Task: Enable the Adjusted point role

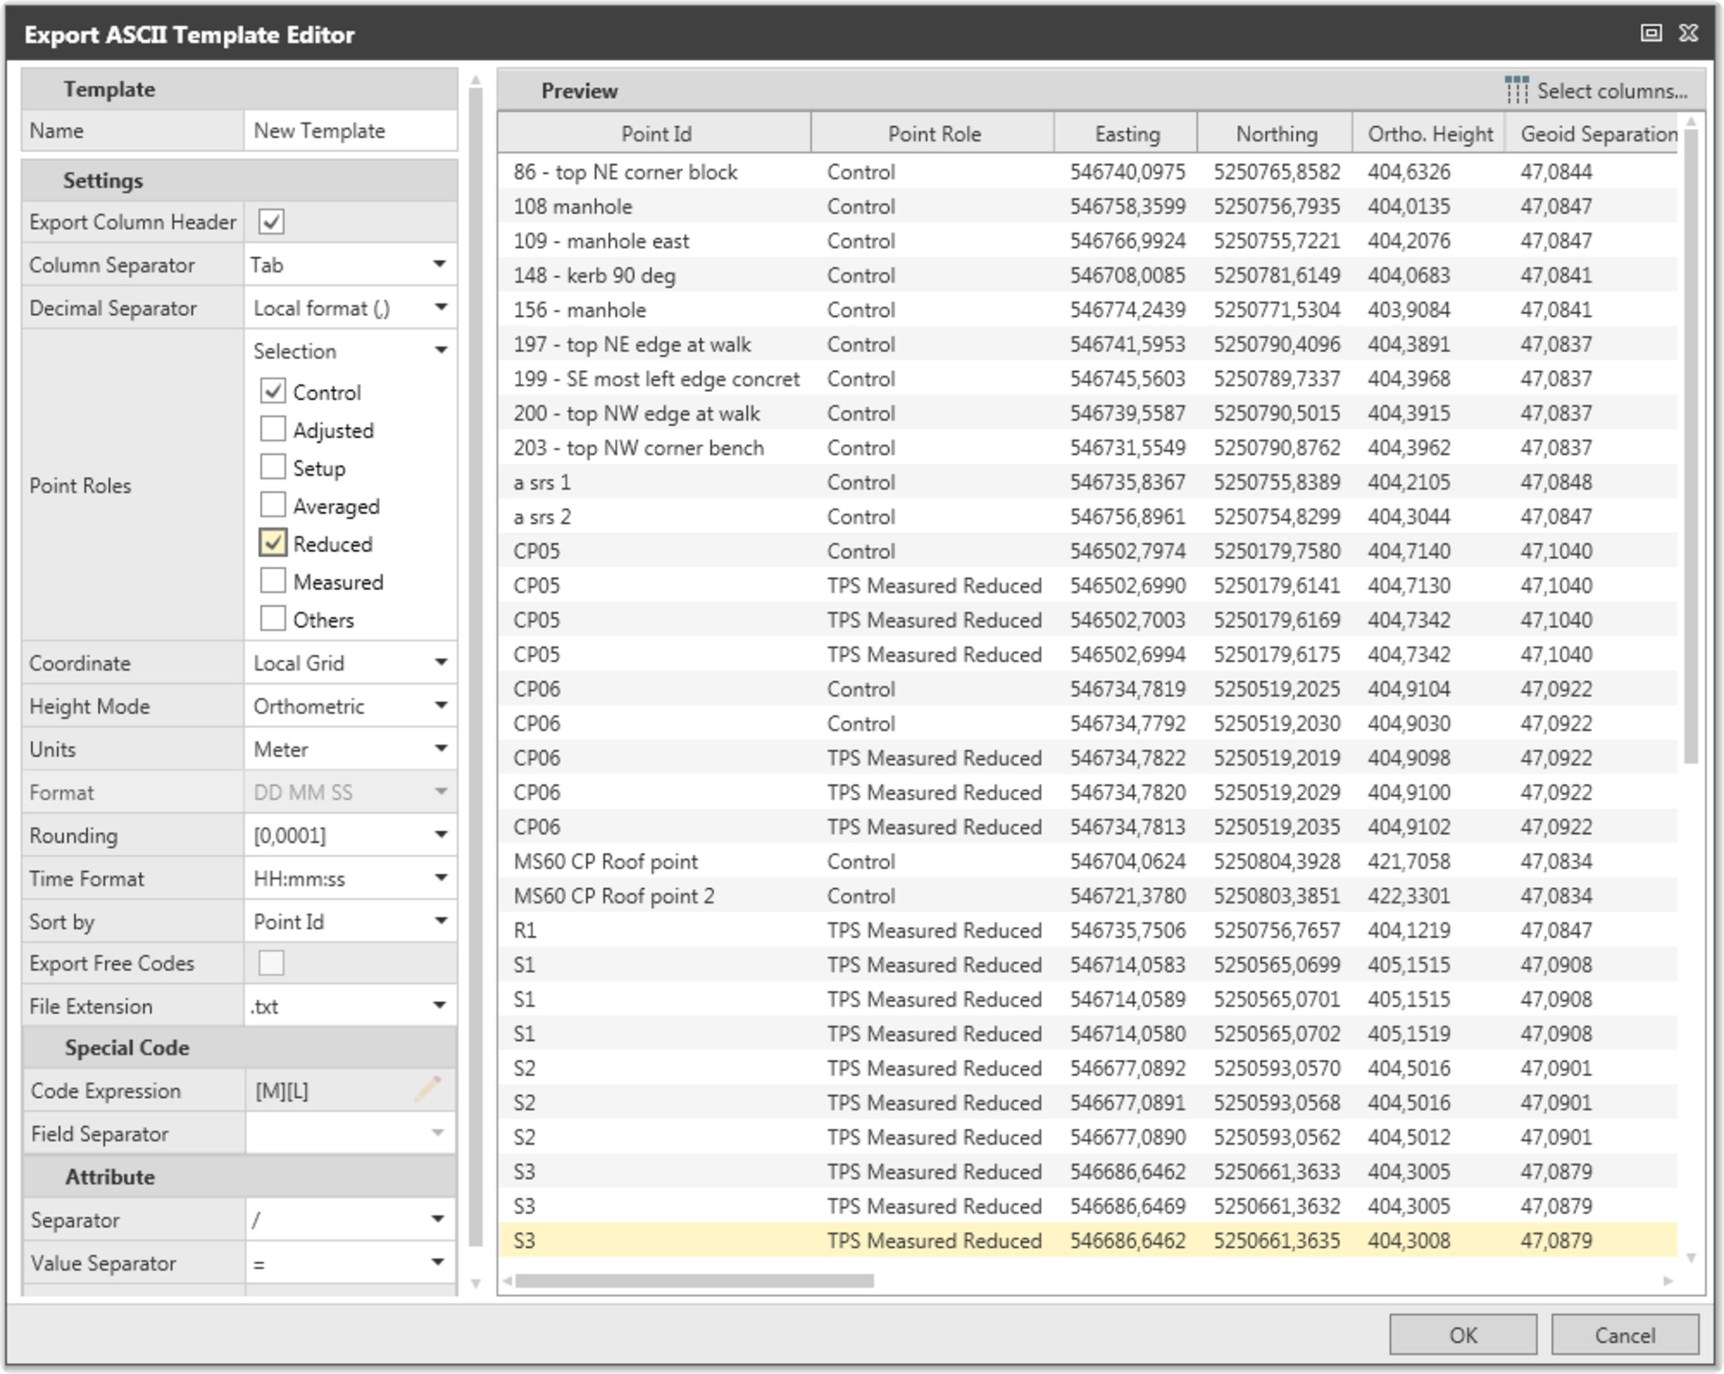Action: click(x=273, y=430)
